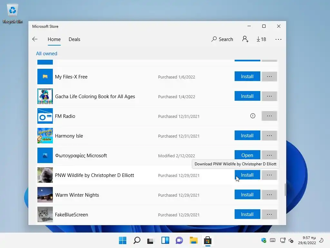This screenshot has height=248, width=330.
Task: Open more options for Harmony Isle
Action: (x=269, y=136)
